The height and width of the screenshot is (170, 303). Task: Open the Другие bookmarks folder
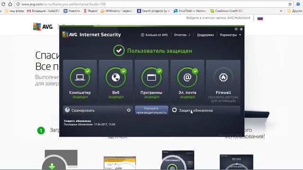(294, 11)
